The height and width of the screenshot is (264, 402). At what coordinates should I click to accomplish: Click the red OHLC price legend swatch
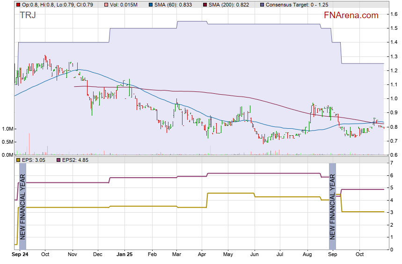coord(18,5)
